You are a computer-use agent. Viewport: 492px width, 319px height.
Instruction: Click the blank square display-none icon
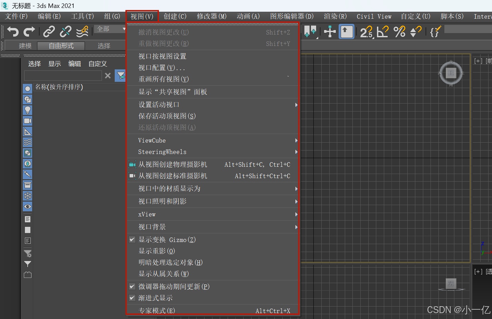[28, 230]
